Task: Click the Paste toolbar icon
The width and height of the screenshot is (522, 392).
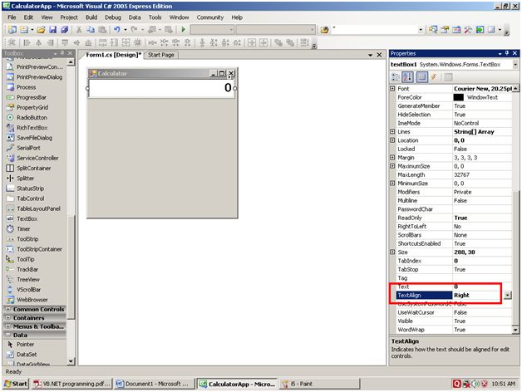Action: coord(102,30)
